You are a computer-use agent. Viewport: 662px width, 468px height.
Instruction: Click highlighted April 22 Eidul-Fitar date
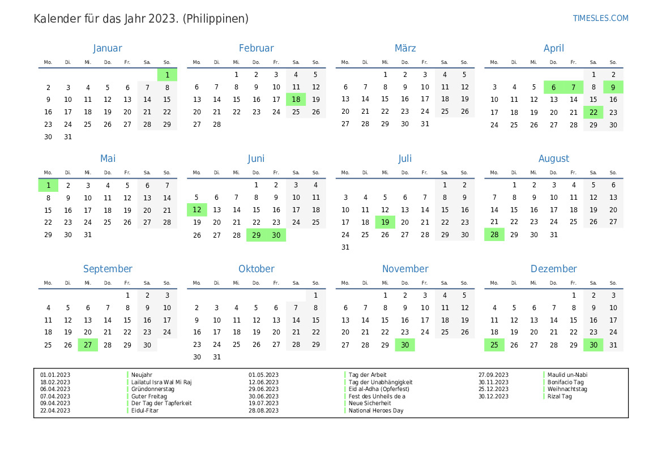pos(593,112)
